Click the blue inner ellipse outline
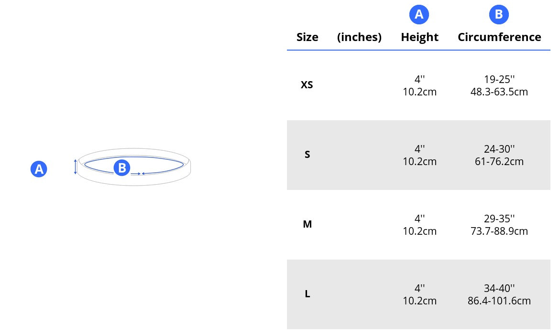The height and width of the screenshot is (334, 560). tap(134, 165)
